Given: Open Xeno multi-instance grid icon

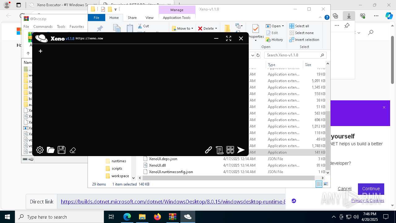Looking at the screenshot, I should [230, 150].
